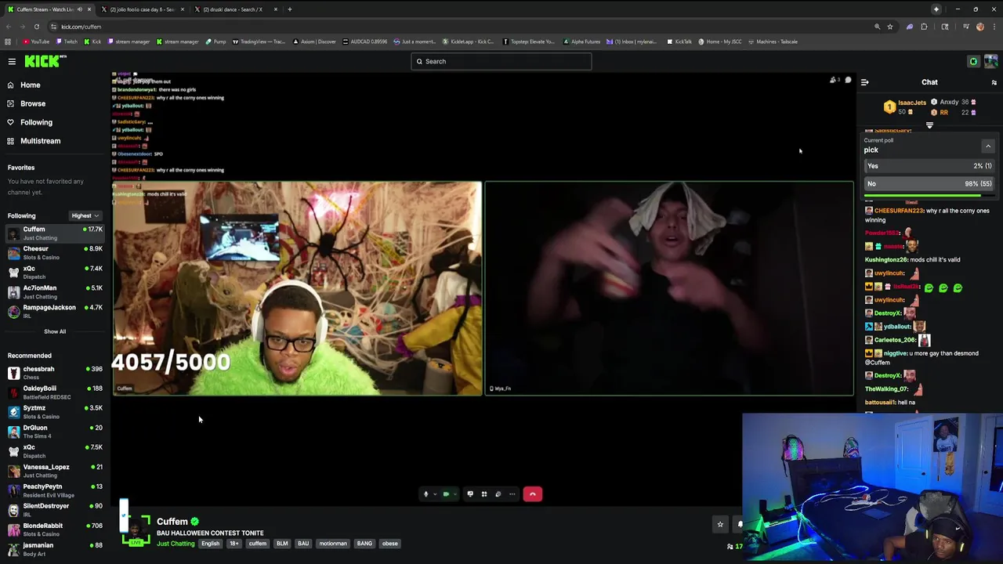Open Cuffem channel in following list
This screenshot has height=564, width=1003.
(x=55, y=233)
